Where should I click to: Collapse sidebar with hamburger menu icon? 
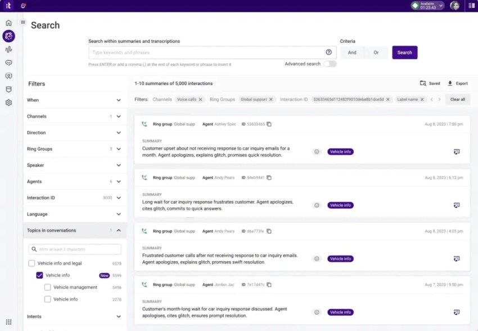[23, 22]
